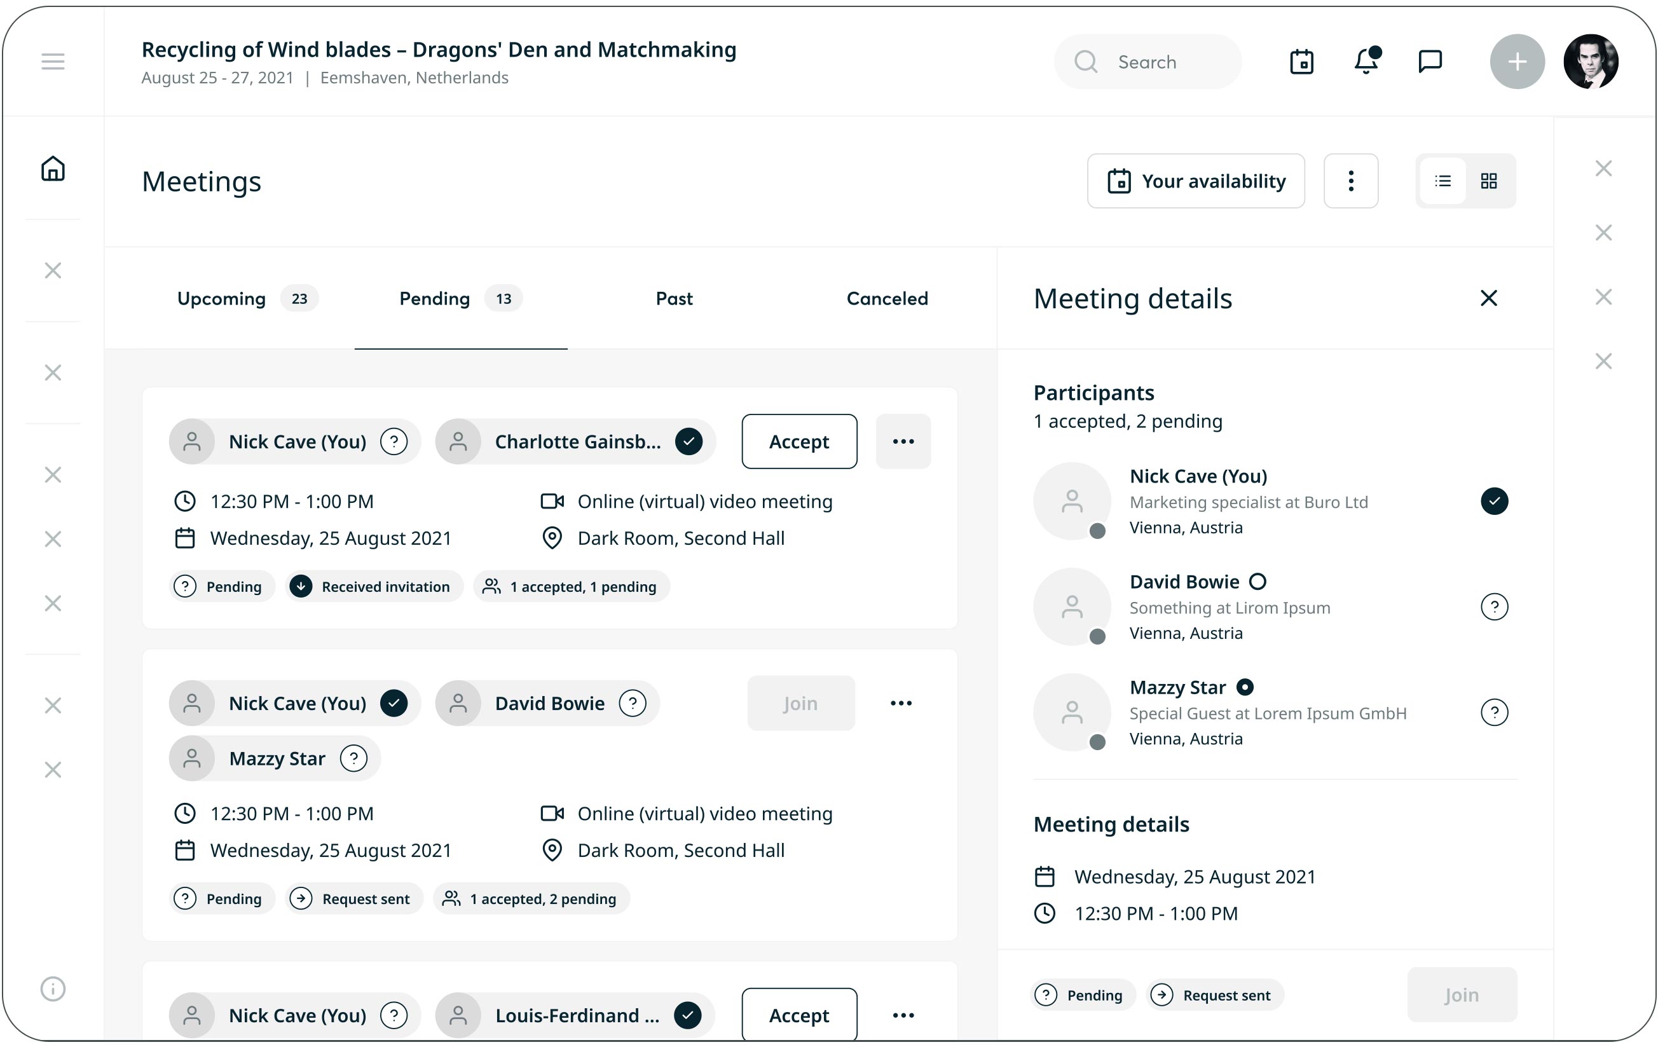1658x1047 pixels.
Task: Close the Meeting details panel
Action: pyautogui.click(x=1489, y=298)
